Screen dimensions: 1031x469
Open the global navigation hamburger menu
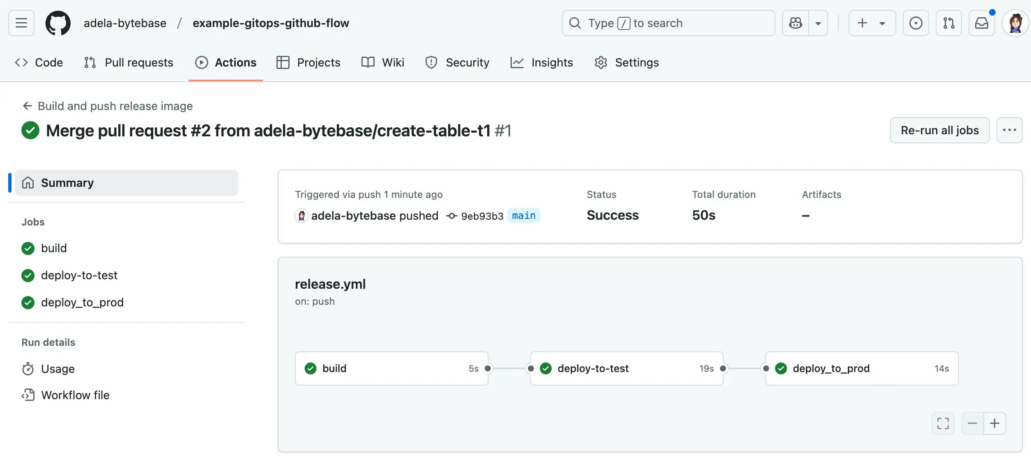[21, 23]
